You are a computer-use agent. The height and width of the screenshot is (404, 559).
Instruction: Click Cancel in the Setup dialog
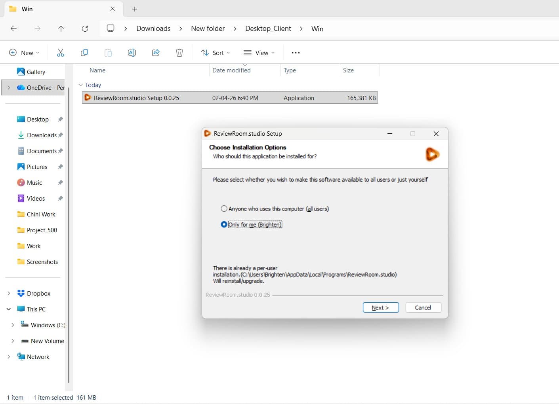click(423, 307)
